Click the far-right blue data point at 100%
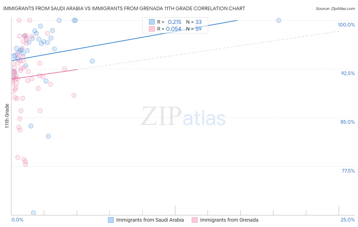 pos(279,20)
